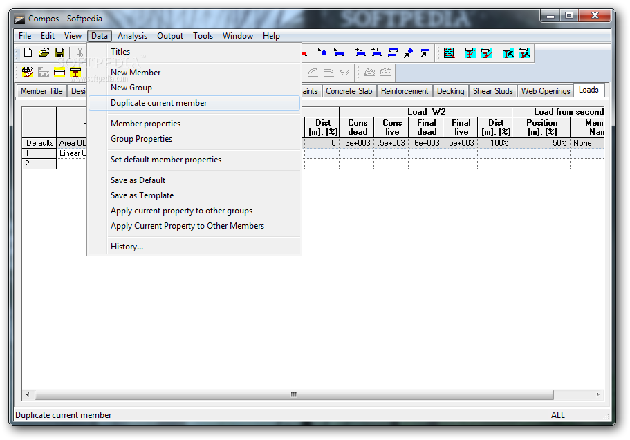Image resolution: width=630 pixels, height=440 pixels.
Task: Open the Output menu
Action: point(170,36)
